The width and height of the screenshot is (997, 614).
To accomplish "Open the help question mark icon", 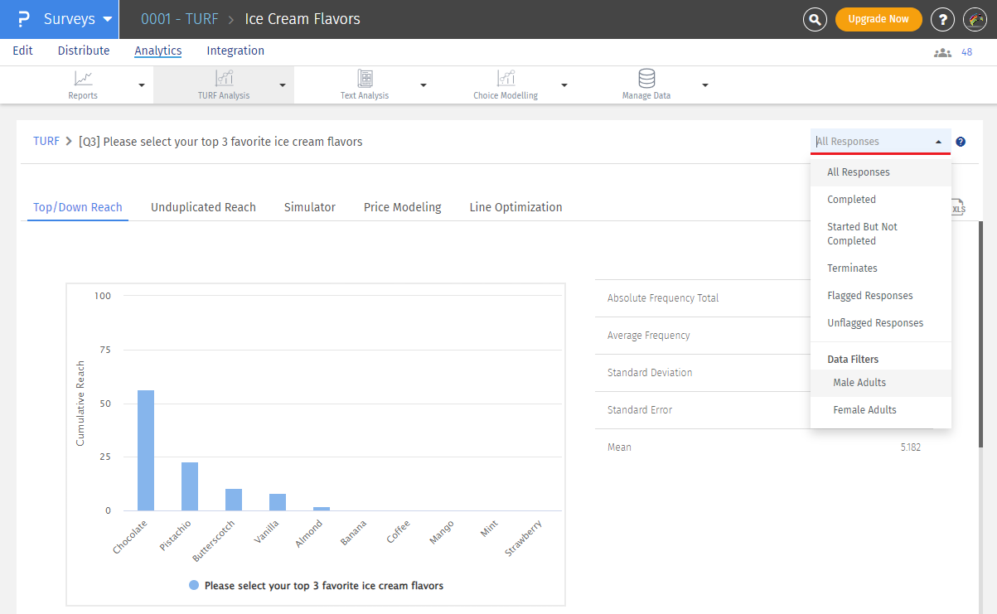I will tap(942, 19).
